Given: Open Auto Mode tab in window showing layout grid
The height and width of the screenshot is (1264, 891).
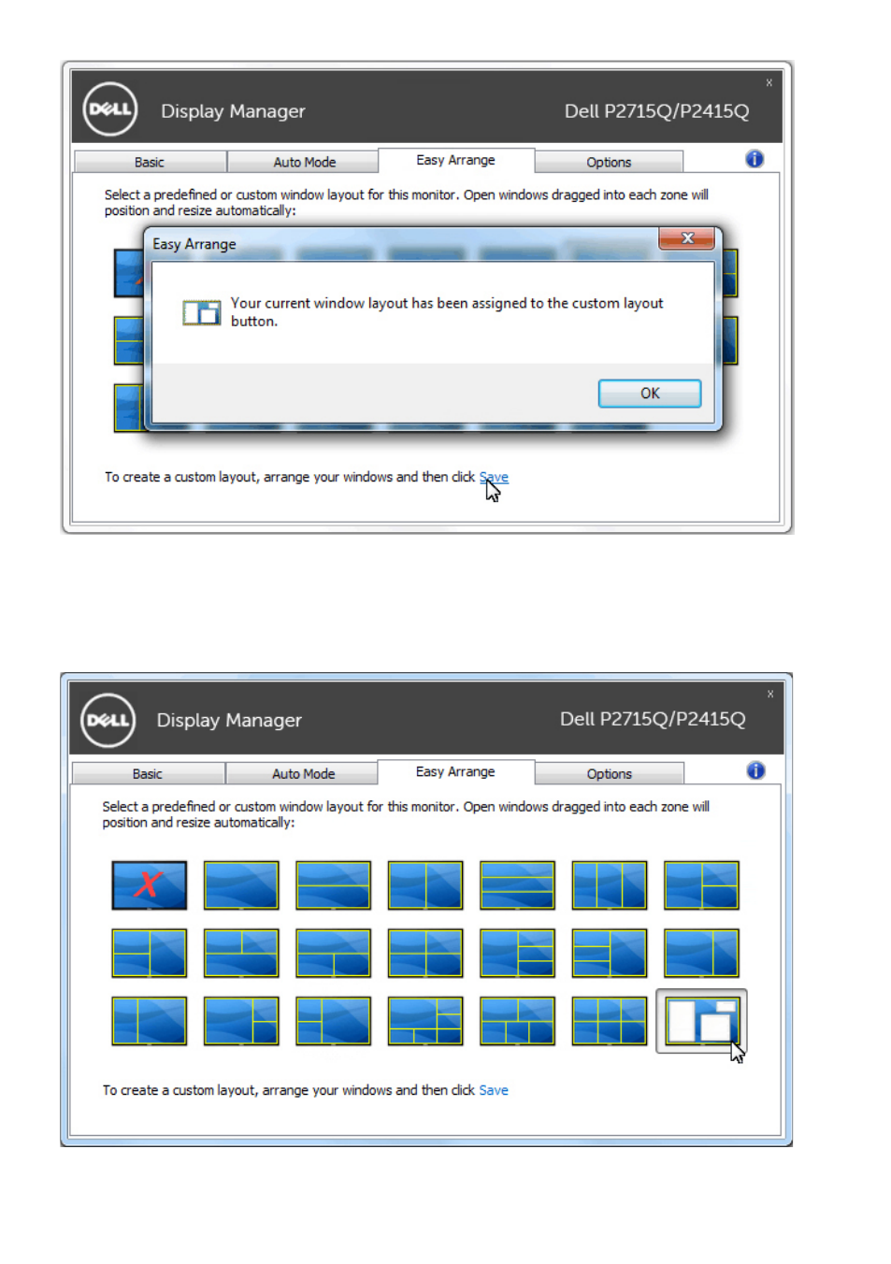Looking at the screenshot, I should (303, 773).
